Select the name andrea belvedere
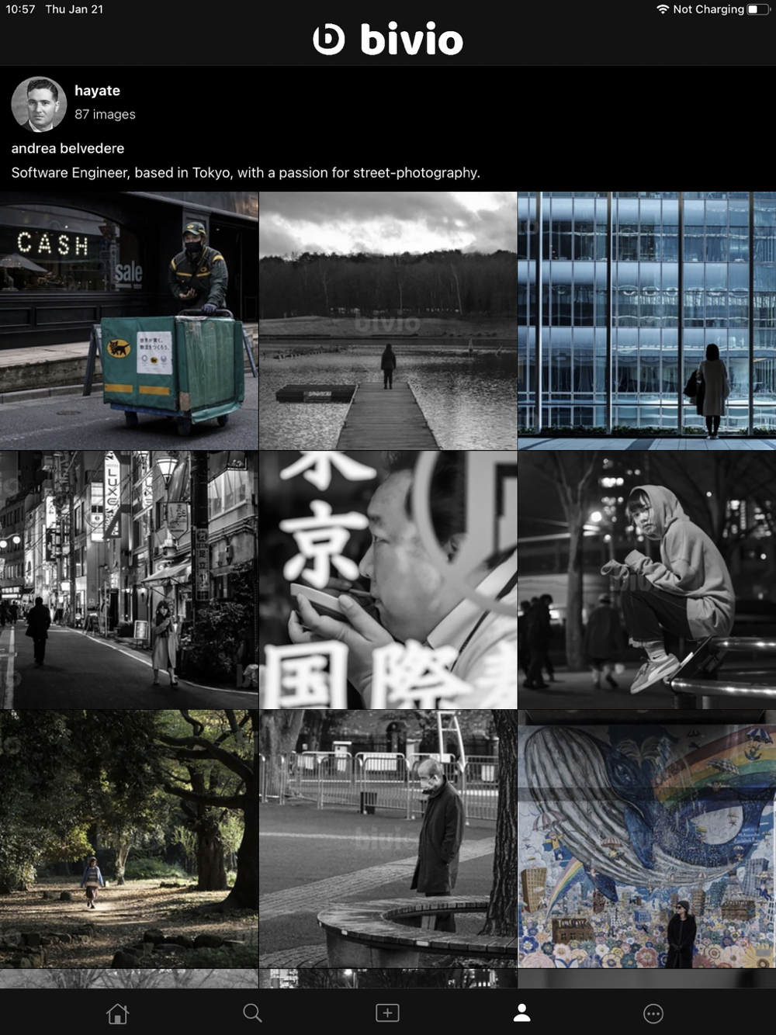Image resolution: width=776 pixels, height=1035 pixels. pos(68,148)
